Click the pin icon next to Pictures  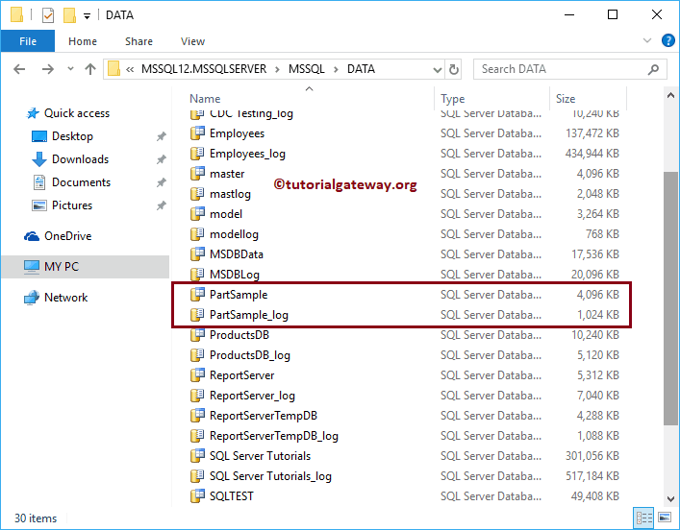[162, 205]
